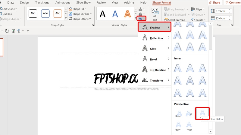This screenshot has height=135, width=241.
Task: Apply the orange outlined A WordArt style
Action: 127,14
